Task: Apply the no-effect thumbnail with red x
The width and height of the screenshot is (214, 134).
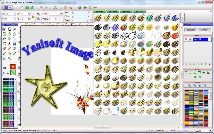Action: coord(98,18)
